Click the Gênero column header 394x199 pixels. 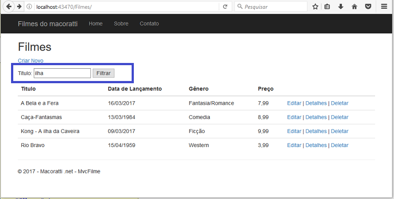198,89
